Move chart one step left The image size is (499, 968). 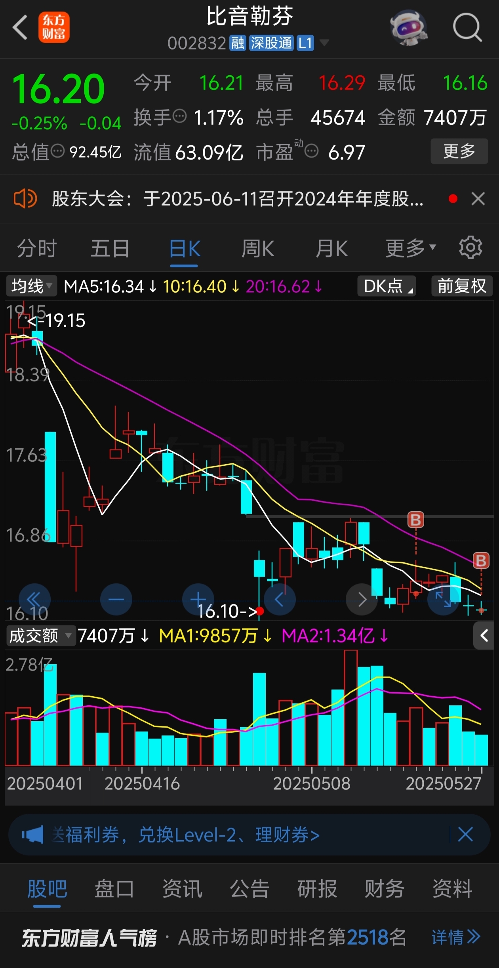(280, 599)
